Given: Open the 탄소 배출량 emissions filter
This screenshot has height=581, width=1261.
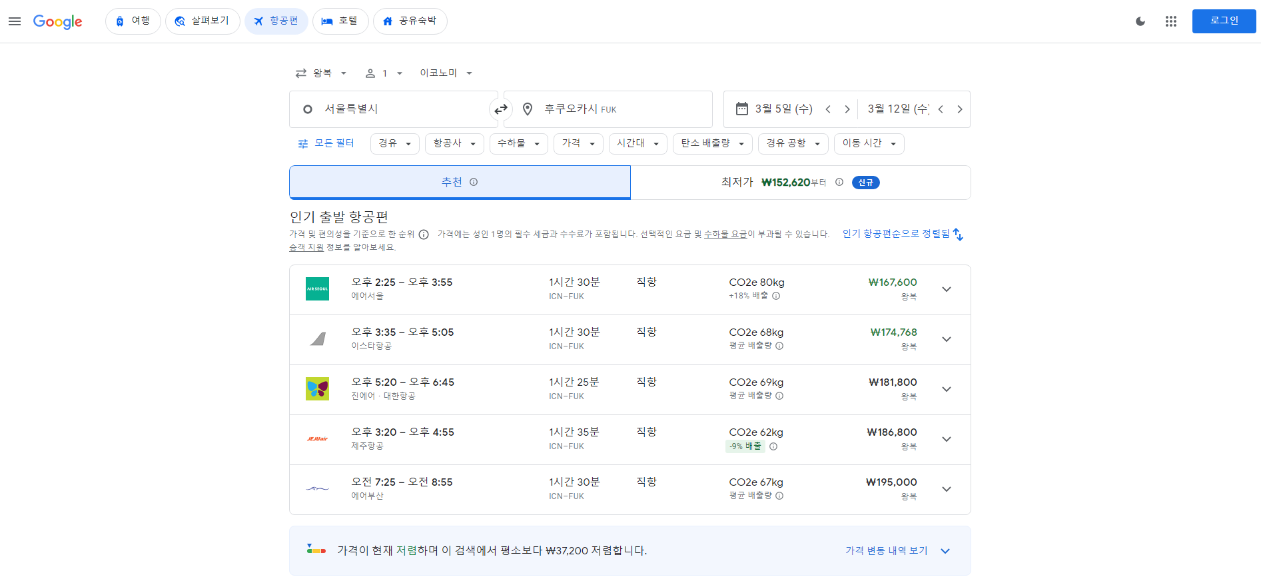Looking at the screenshot, I should [713, 143].
